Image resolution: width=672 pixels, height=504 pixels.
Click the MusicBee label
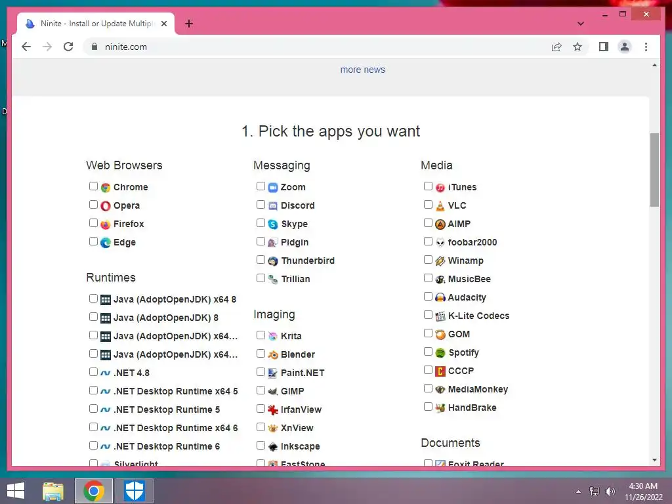[469, 279]
